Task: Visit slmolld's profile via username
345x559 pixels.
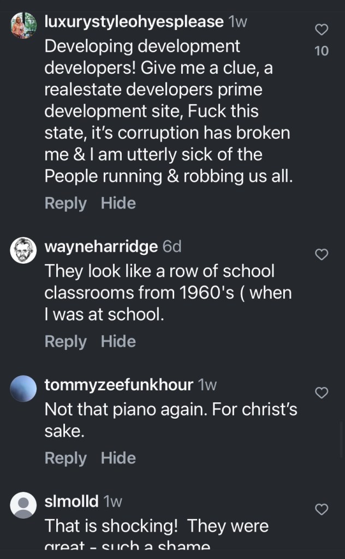Action: (72, 501)
